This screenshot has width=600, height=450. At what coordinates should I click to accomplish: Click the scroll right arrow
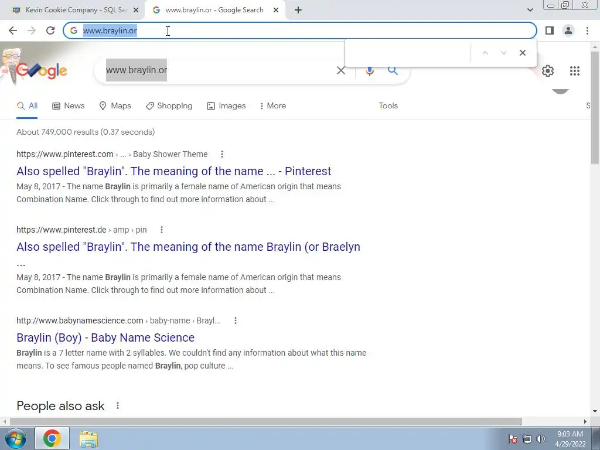tap(585, 421)
